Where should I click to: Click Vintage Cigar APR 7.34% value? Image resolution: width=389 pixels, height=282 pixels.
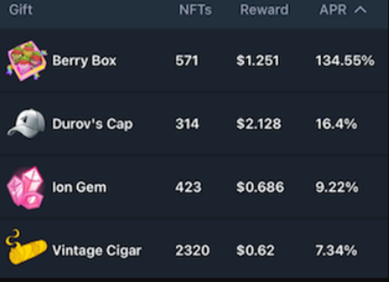336,250
